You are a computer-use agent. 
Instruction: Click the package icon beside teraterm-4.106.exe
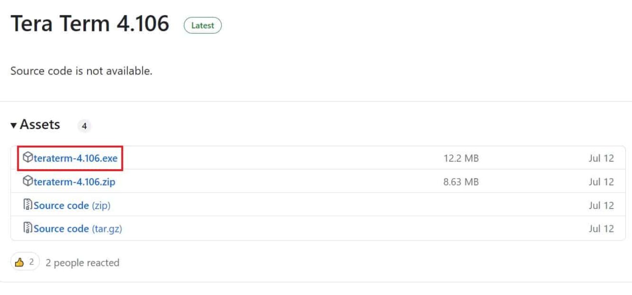[x=28, y=158]
